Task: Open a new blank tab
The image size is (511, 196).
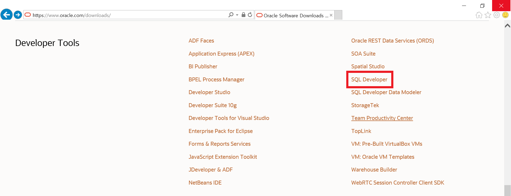Action: click(338, 15)
